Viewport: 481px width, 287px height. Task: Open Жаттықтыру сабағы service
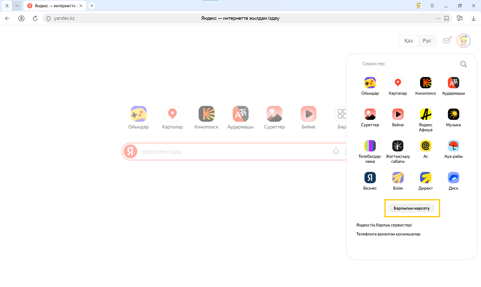click(x=398, y=152)
